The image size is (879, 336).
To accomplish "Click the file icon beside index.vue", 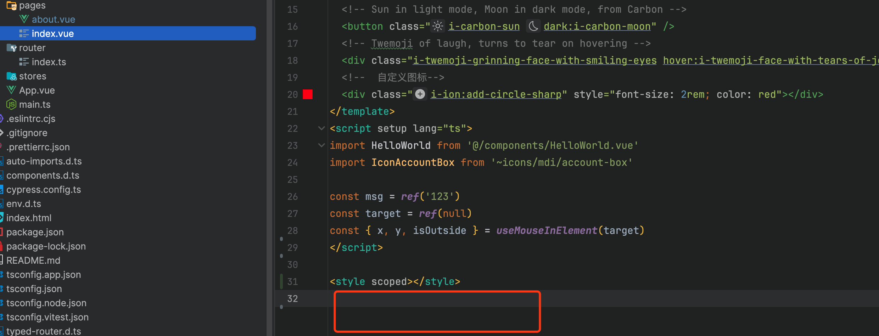I will 24,33.
